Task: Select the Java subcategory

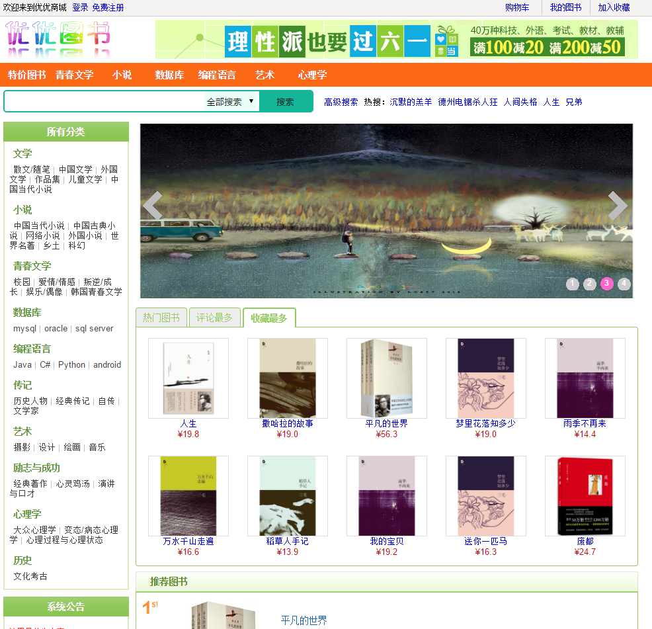Action: click(x=22, y=365)
